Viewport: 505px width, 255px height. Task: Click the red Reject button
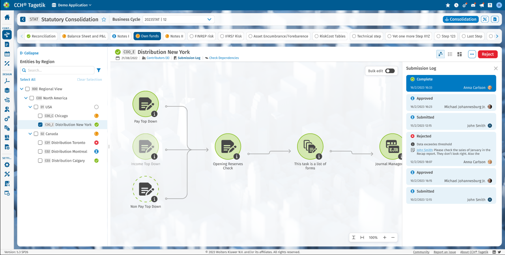(487, 54)
